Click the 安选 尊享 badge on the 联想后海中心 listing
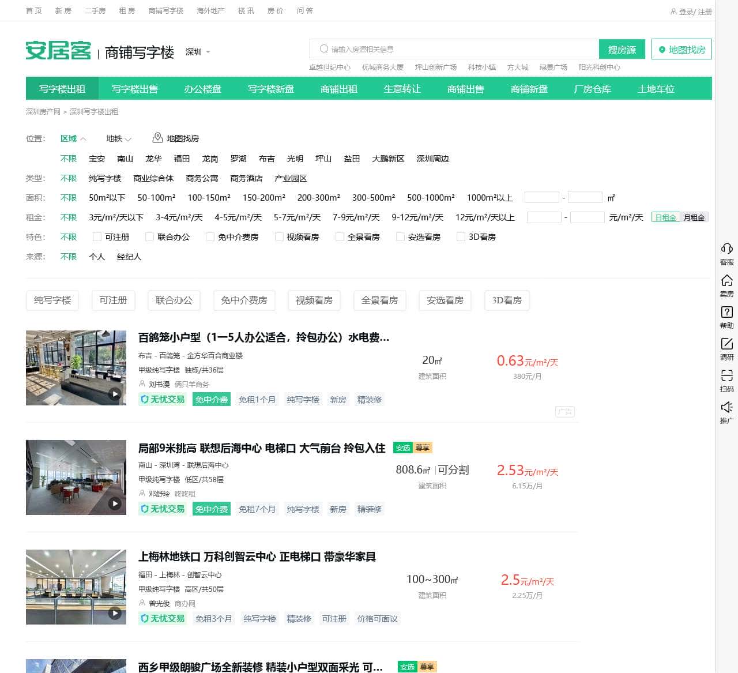738x673 pixels. (413, 448)
